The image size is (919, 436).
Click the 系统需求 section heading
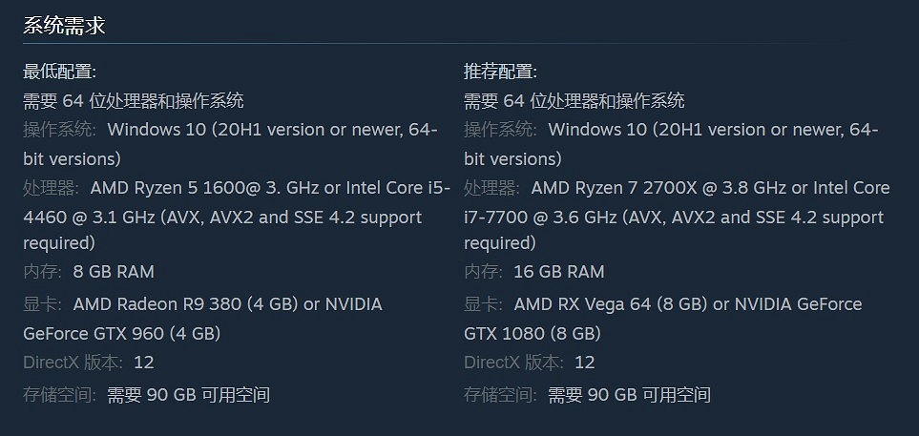[64, 26]
